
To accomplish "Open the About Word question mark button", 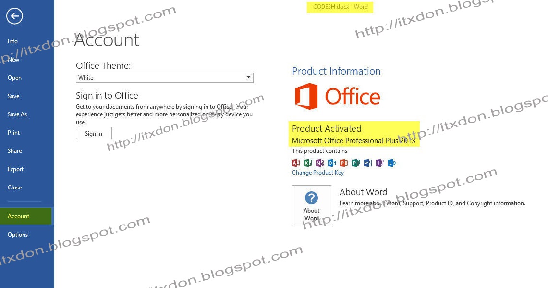I will (311, 206).
